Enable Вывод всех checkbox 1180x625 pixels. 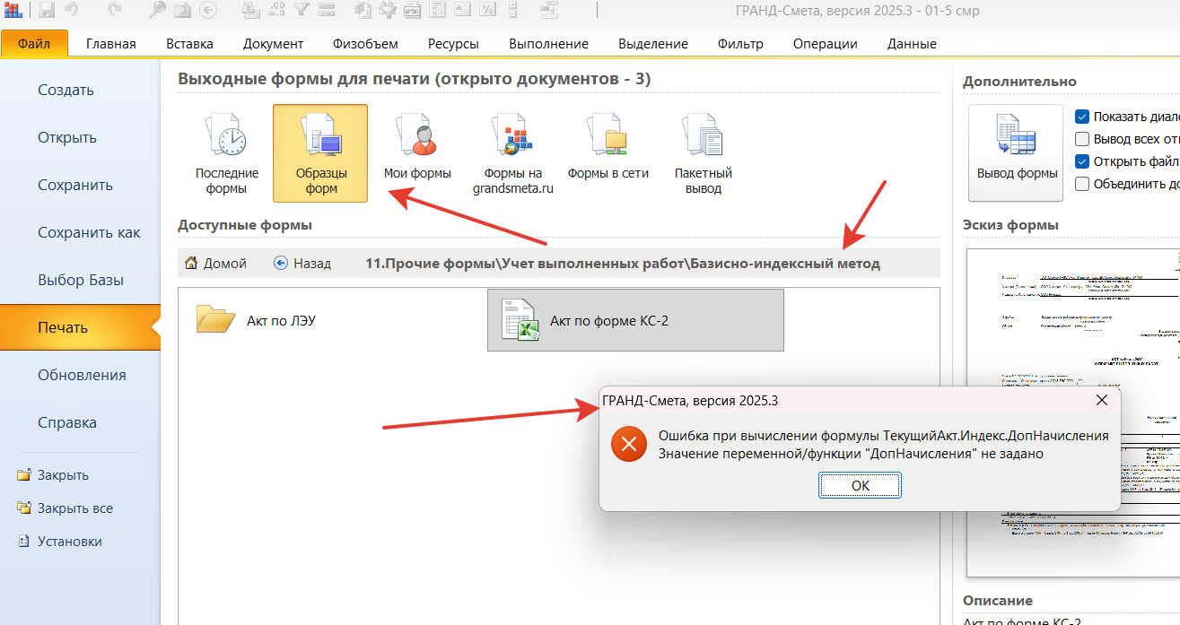point(1082,139)
